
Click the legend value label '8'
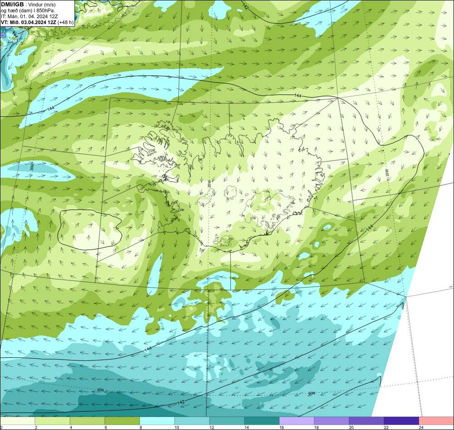pos(141,427)
